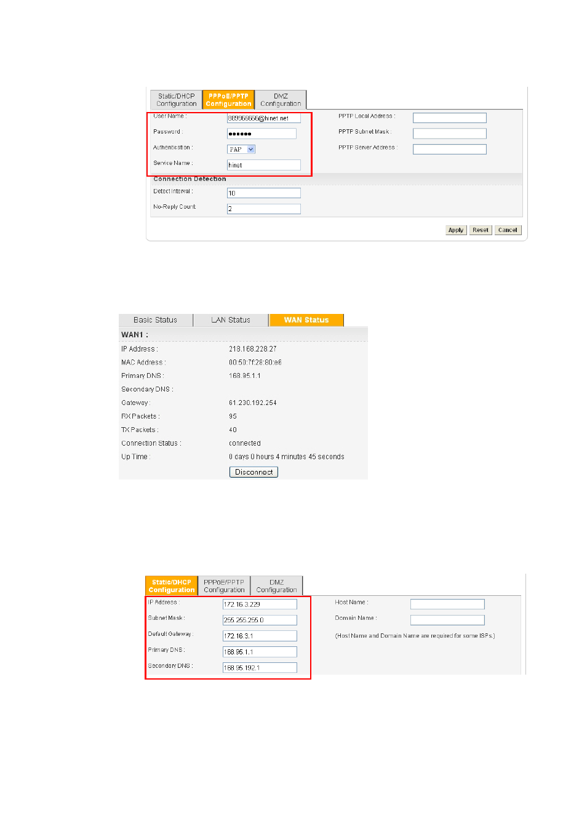Focus the User Name field
The height and width of the screenshot is (831, 587).
point(264,118)
